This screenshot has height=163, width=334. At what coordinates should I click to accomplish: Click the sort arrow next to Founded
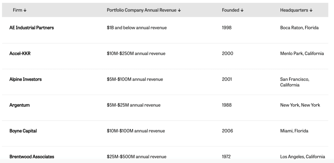242,10
